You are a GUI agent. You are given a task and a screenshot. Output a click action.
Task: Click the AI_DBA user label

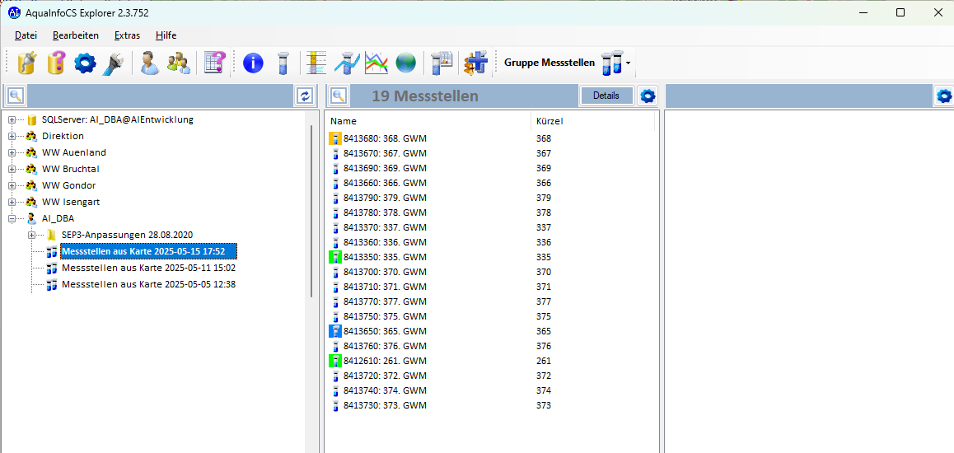pyautogui.click(x=58, y=218)
